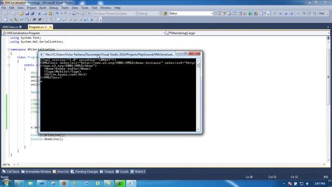Image resolution: width=332 pixels, height=187 pixels.
Task: Open the Pending Changes panel tab
Action: 85,172
